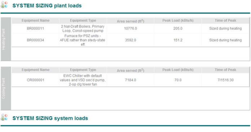The width and height of the screenshot is (251, 132).
Task: Click heating table Area served header
Action: (130, 21)
